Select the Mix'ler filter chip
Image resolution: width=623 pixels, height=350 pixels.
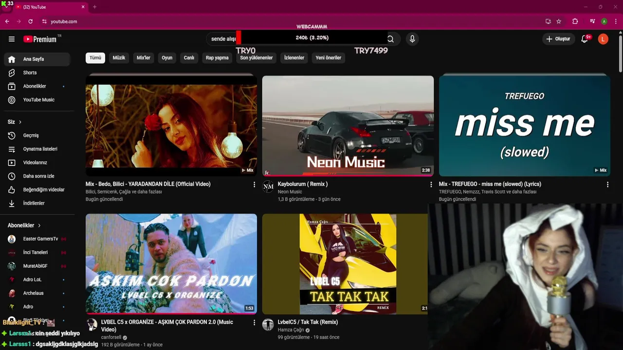point(144,58)
